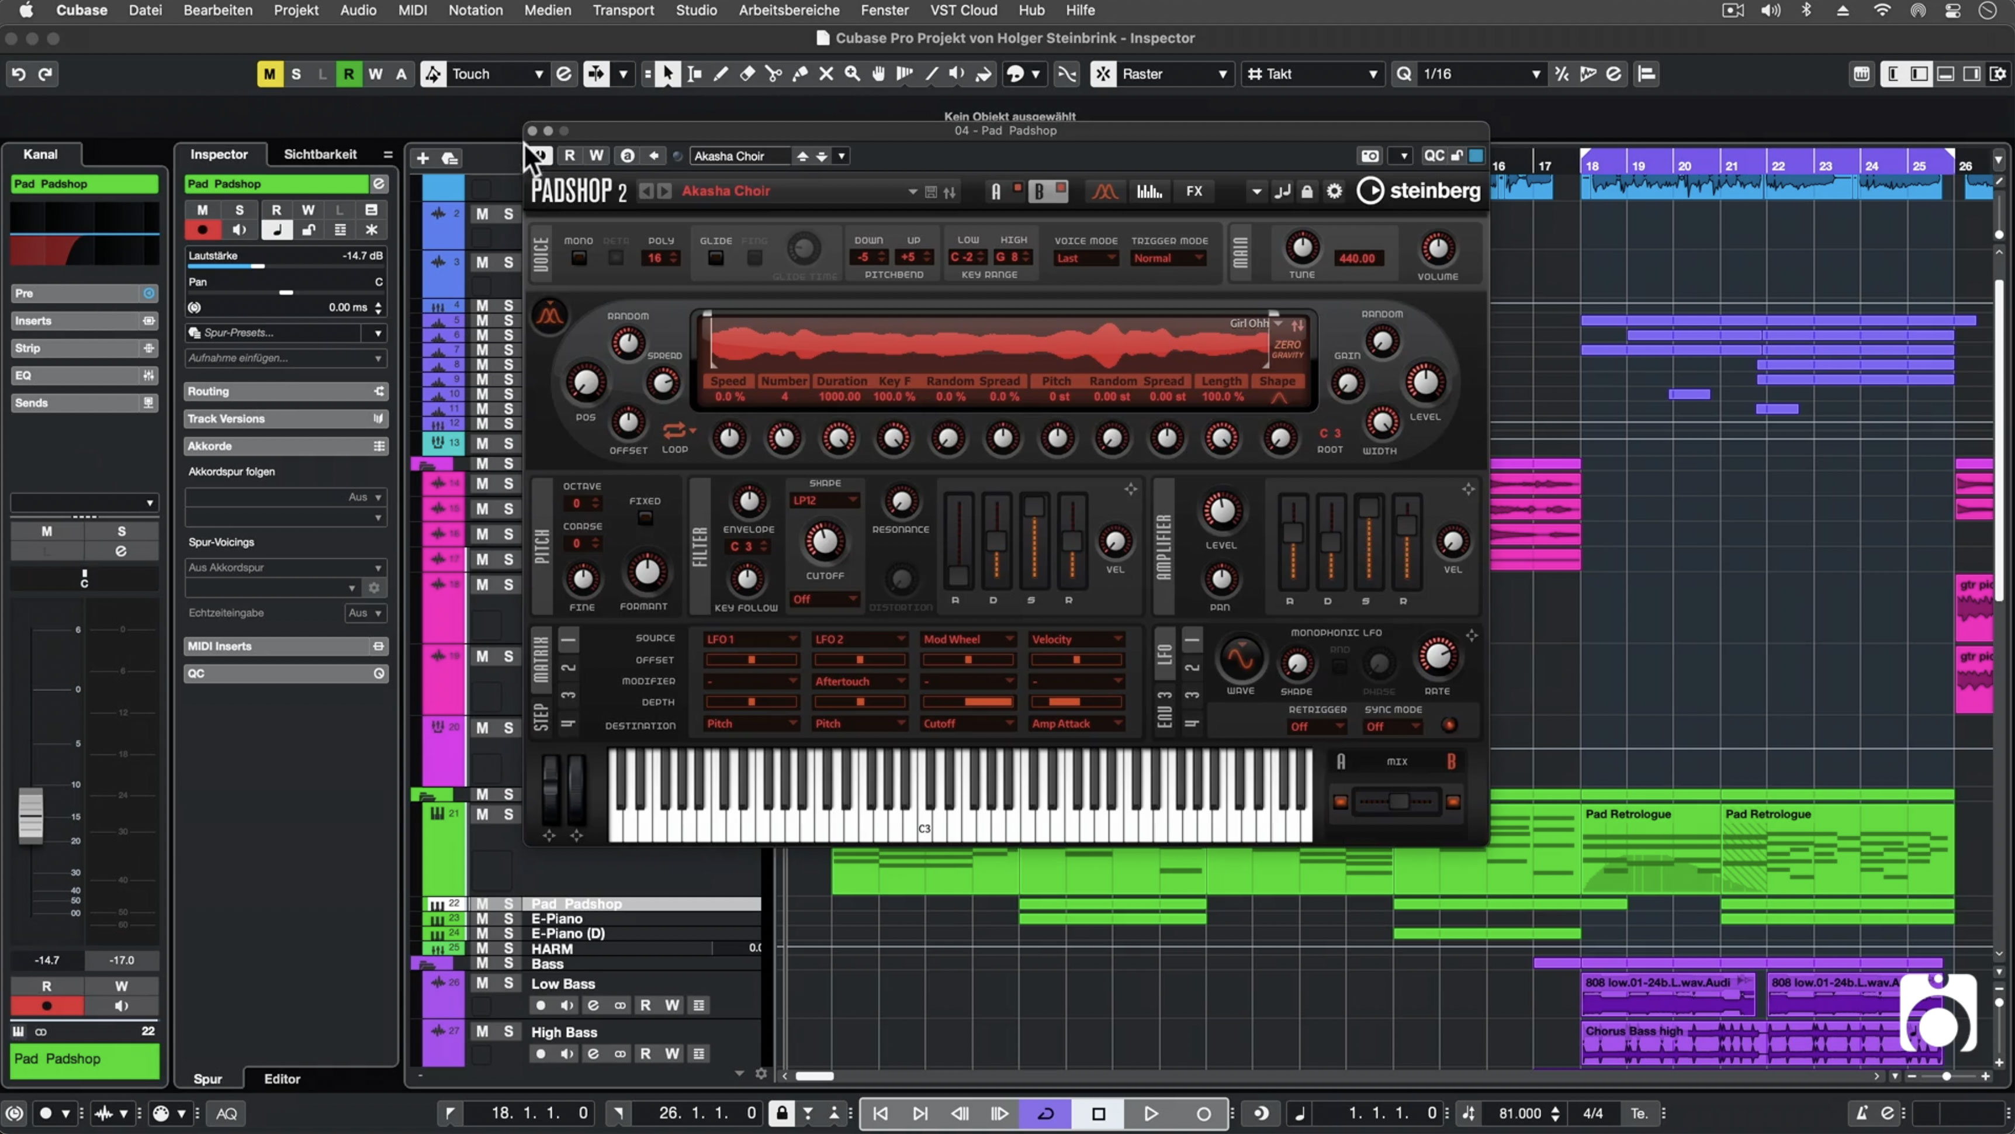Edit channel settings for Pad Padshop inspector
Screen dimensions: 2015x1134
point(379,183)
